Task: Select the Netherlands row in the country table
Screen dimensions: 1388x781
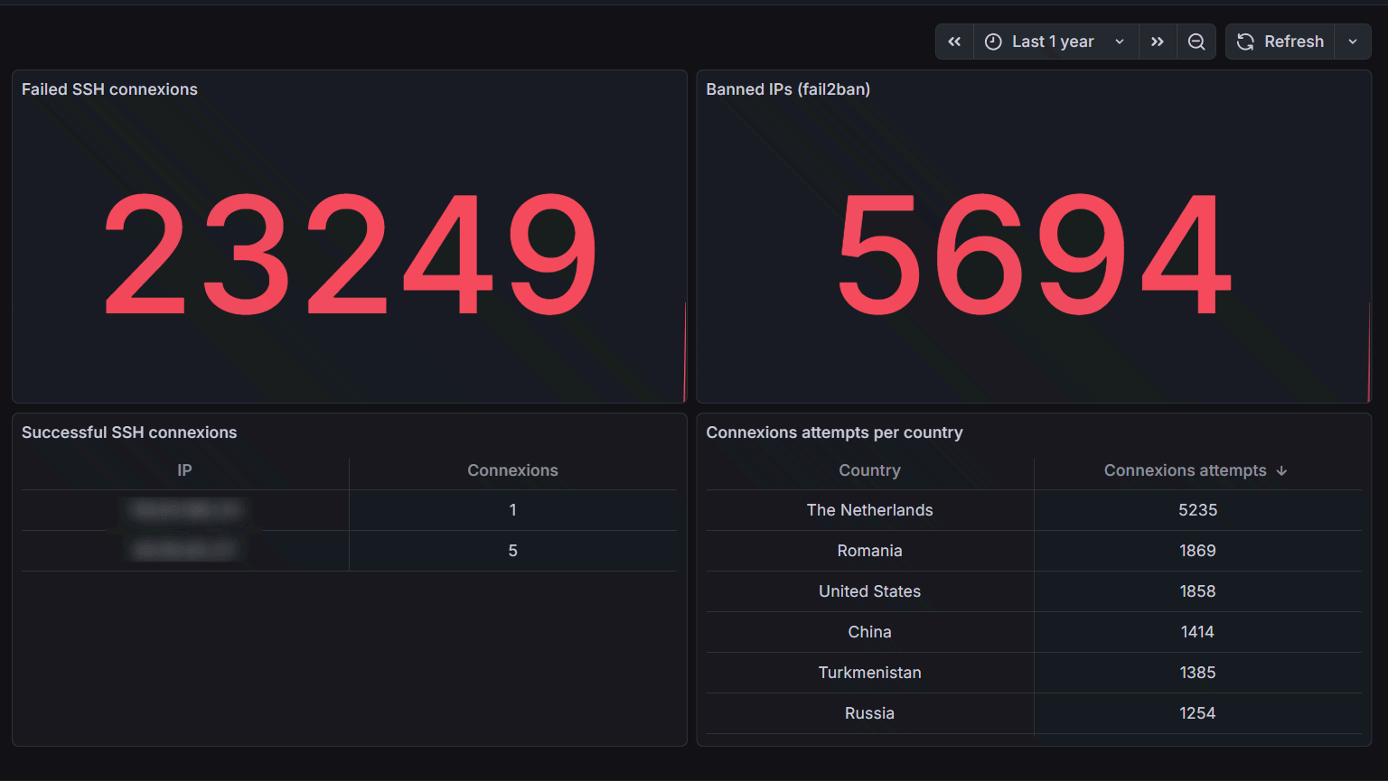Action: (869, 509)
